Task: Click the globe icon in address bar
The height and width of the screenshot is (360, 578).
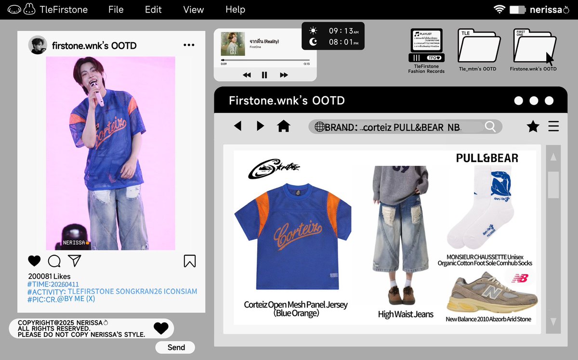Action: click(319, 127)
